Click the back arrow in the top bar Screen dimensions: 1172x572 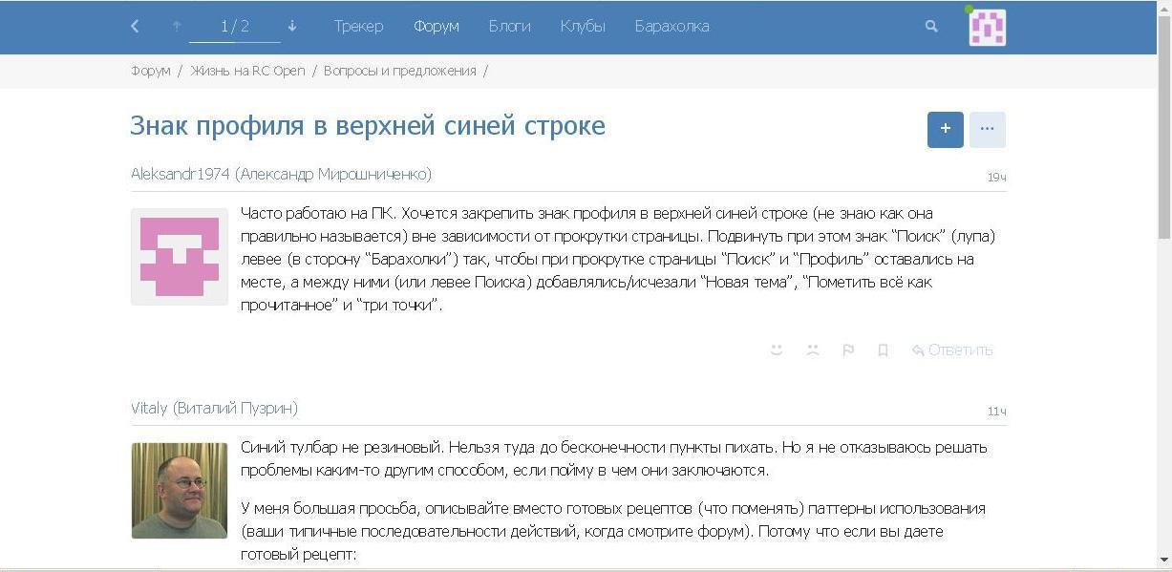[x=135, y=27]
